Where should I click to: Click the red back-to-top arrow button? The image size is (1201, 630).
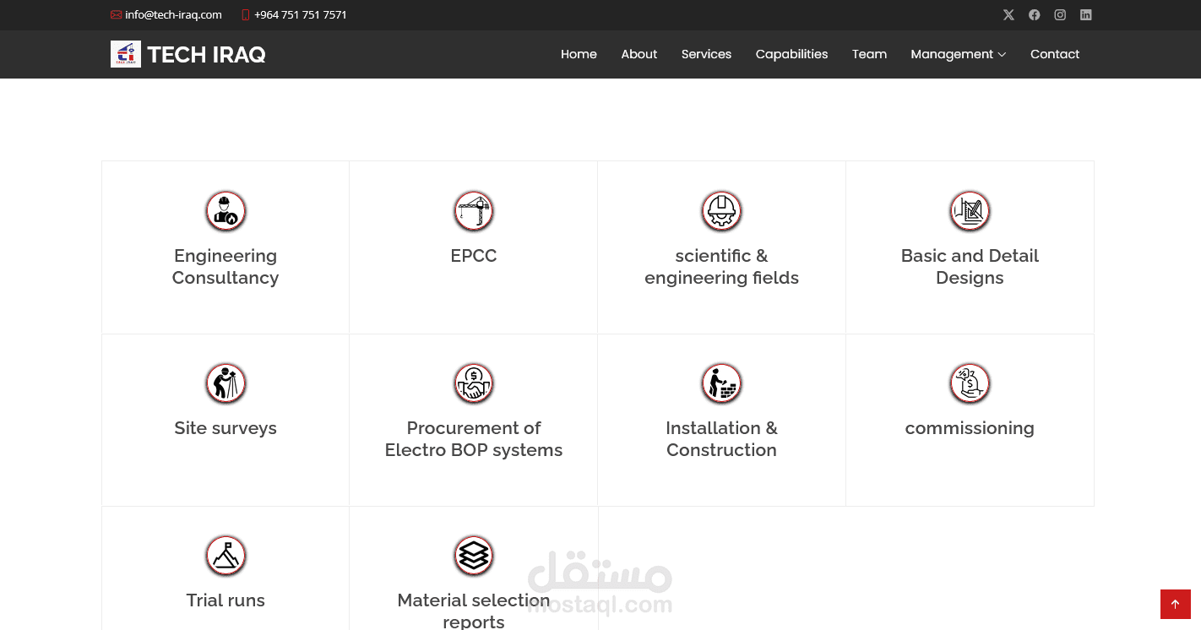pos(1176,605)
